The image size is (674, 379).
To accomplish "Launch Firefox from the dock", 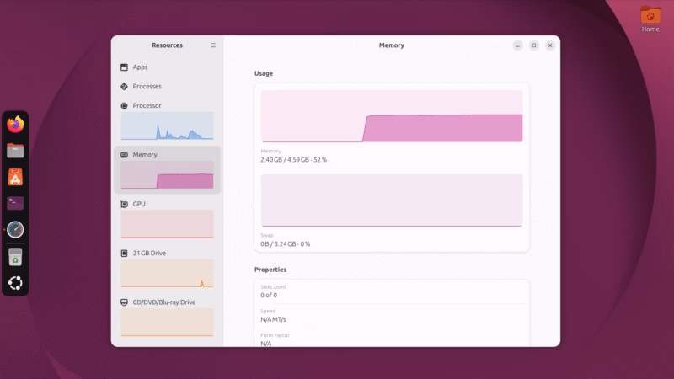I will [15, 125].
